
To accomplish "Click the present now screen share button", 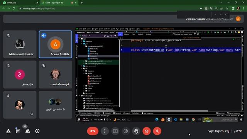I will click(x=115, y=131).
